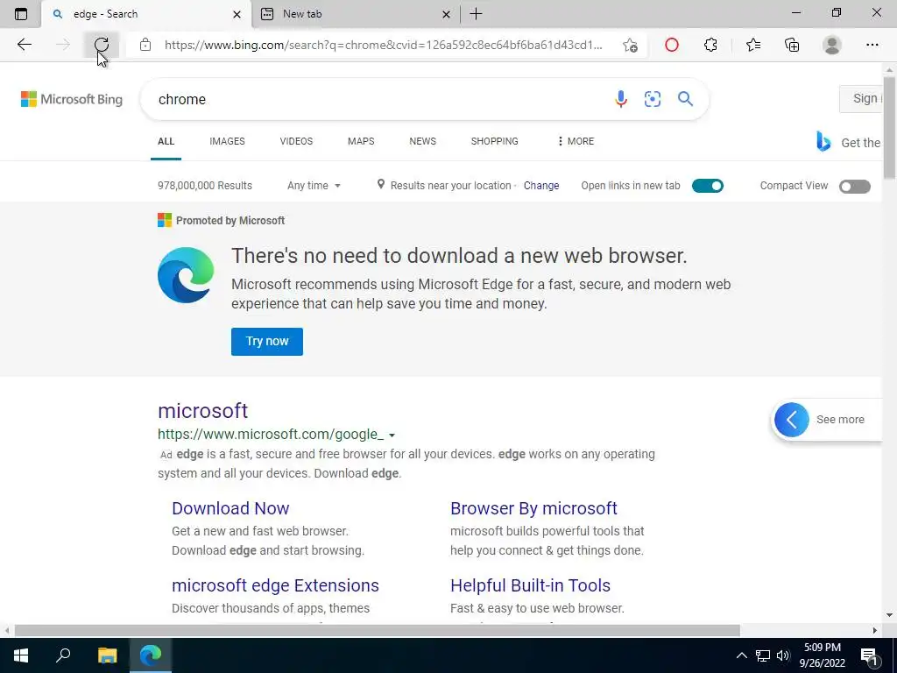Switch to the IMAGES tab
Image resolution: width=897 pixels, height=673 pixels.
(x=227, y=141)
